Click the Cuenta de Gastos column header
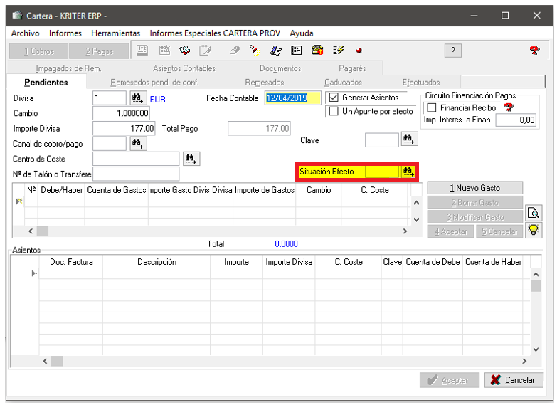The height and width of the screenshot is (405, 557). 117,190
